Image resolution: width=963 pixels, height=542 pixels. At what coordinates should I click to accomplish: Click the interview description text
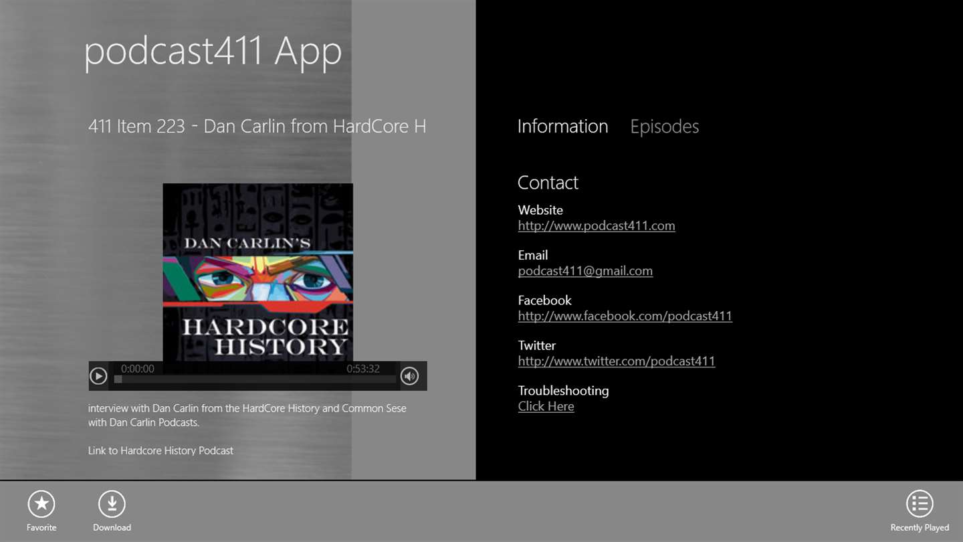(x=247, y=415)
